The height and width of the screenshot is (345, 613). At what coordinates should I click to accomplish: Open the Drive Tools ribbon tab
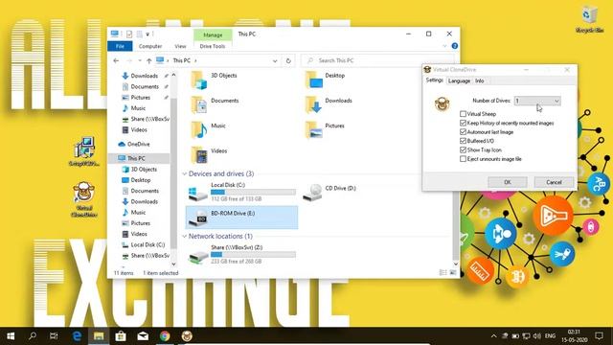tap(213, 46)
